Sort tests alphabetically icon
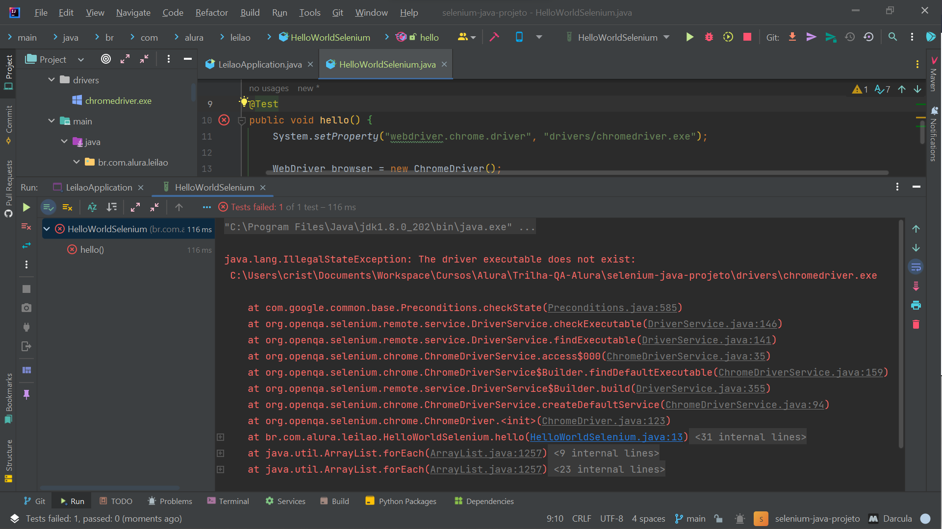This screenshot has height=529, width=942. pos(92,207)
